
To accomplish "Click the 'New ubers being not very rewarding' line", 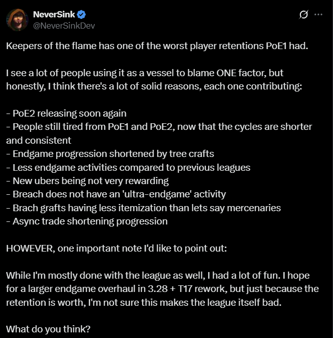I will click(x=88, y=181).
